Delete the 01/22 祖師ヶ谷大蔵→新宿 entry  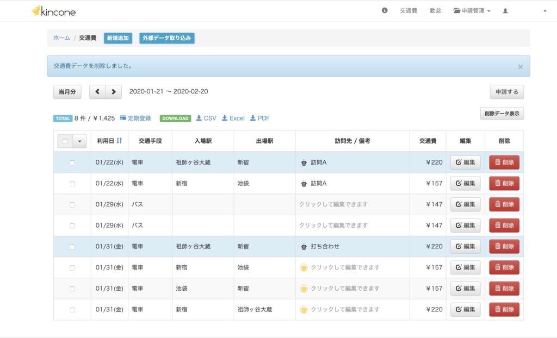pyautogui.click(x=504, y=162)
